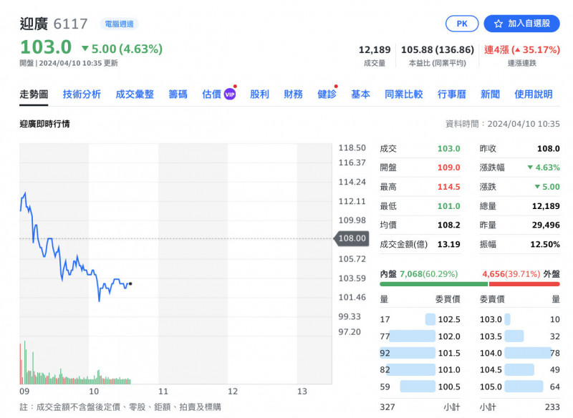Click bid price 100.5 row
This screenshot has width=573, height=418.
click(420, 387)
